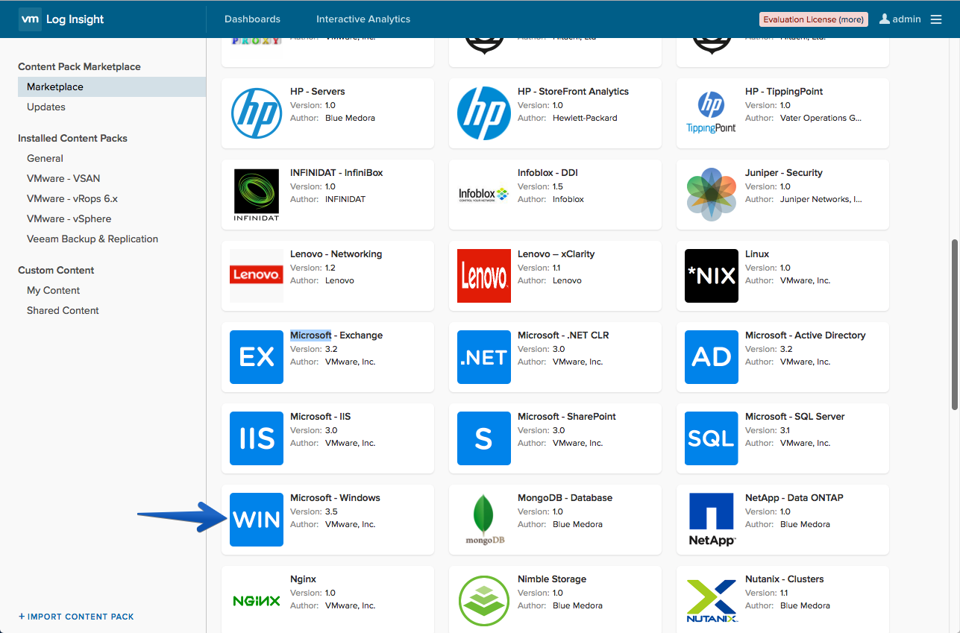Open the Juniper Security flower icon
Viewport: 960px width, 633px height.
712,195
